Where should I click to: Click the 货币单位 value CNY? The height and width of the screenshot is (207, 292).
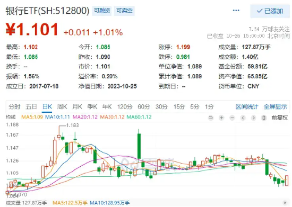[x=253, y=86]
